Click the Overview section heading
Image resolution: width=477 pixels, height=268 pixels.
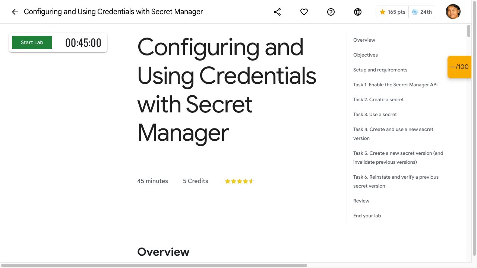click(x=163, y=252)
